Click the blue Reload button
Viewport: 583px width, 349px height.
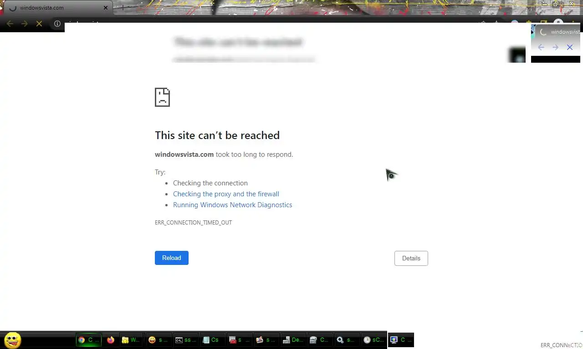pyautogui.click(x=172, y=258)
